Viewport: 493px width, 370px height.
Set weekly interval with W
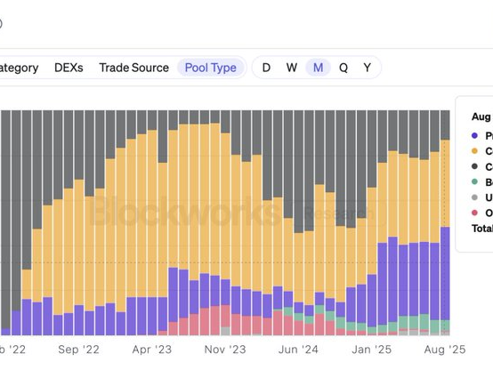292,68
